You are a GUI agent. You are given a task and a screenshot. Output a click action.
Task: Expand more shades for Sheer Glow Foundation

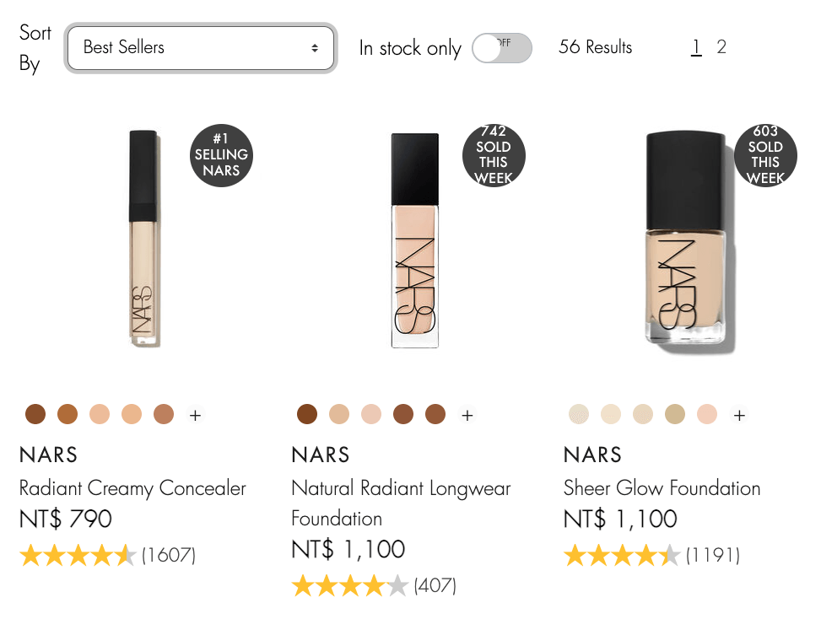739,415
